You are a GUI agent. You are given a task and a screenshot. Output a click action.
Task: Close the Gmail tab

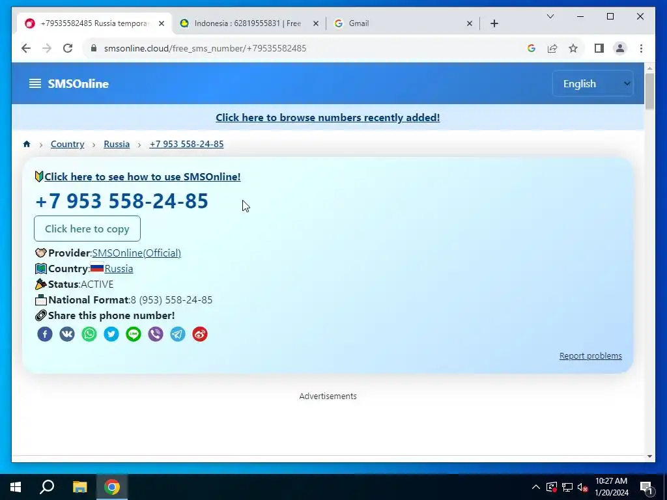tap(469, 23)
